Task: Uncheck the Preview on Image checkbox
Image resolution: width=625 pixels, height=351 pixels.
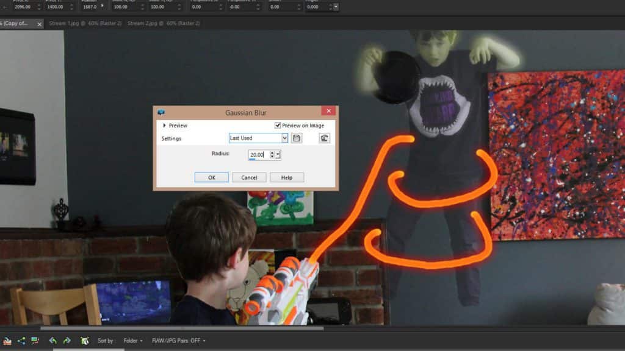Action: (x=278, y=126)
